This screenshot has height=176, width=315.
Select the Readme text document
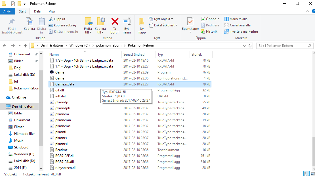(x=130, y=150)
